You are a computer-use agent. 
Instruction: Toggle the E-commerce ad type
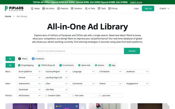66,65
